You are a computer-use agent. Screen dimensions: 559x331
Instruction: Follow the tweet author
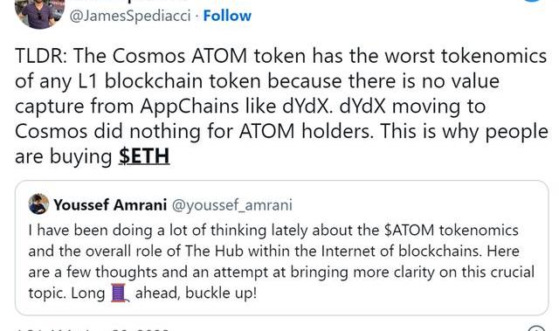[227, 16]
